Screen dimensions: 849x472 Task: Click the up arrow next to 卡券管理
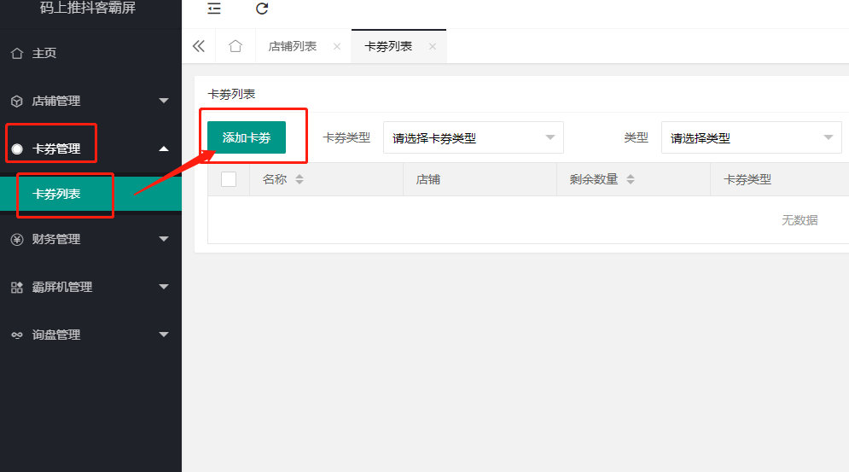(164, 149)
